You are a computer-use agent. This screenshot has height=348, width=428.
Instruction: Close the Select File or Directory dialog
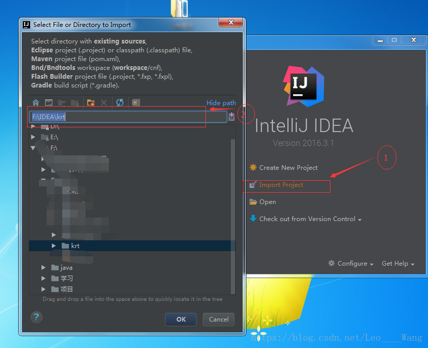tap(231, 22)
